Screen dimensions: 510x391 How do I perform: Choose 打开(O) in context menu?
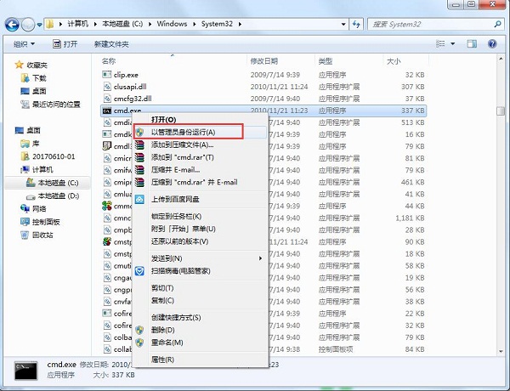click(200, 120)
